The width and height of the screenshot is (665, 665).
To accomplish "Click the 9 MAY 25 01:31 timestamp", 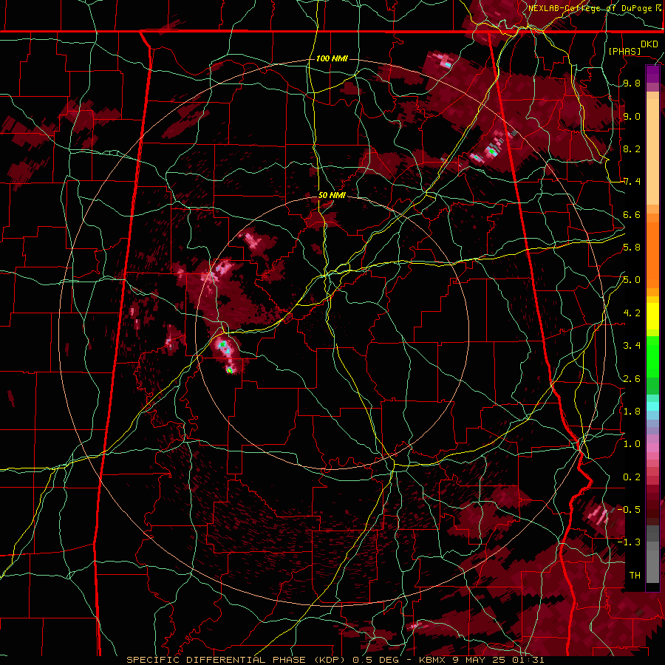I will click(x=497, y=660).
